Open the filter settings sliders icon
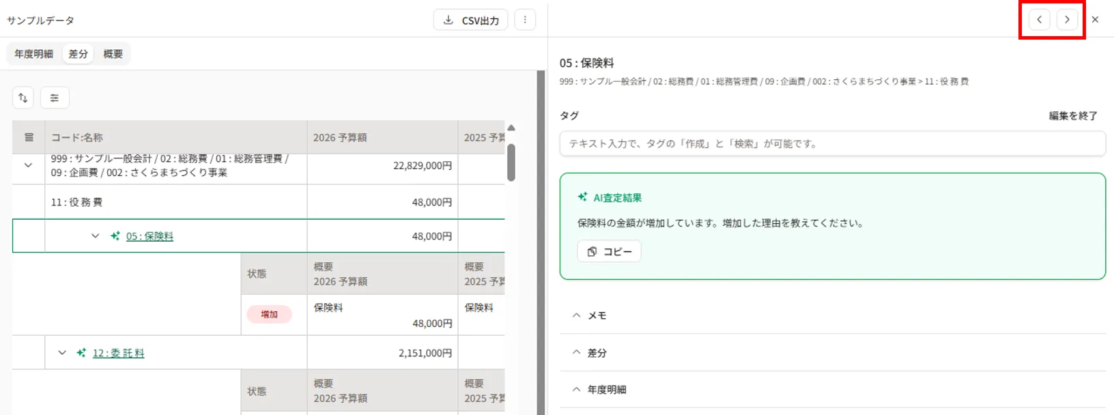 pyautogui.click(x=55, y=98)
